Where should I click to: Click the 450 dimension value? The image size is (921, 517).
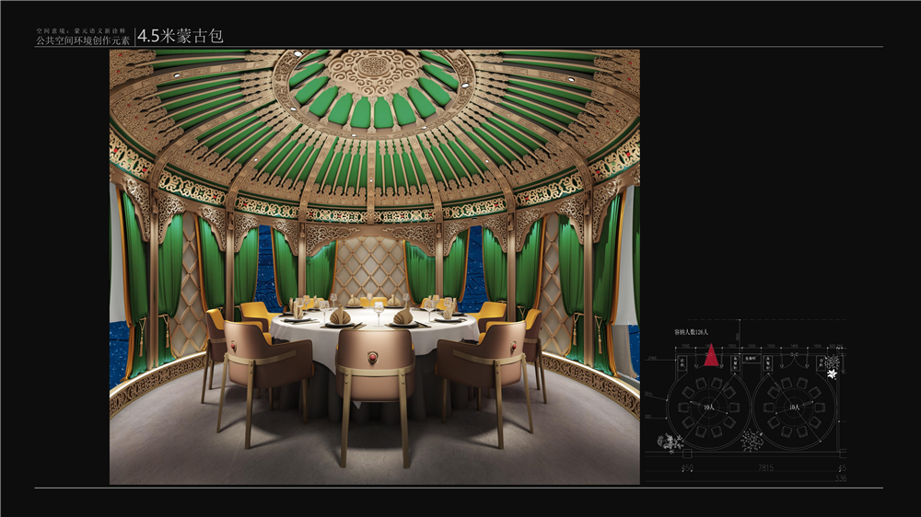click(x=686, y=468)
